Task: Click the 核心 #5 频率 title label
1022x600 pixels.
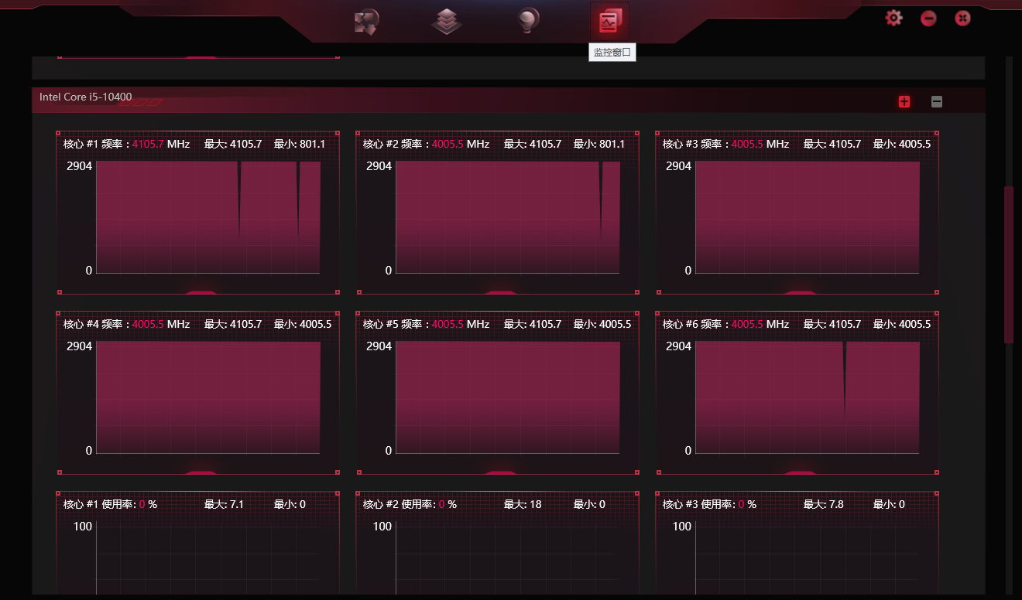Action: point(395,324)
